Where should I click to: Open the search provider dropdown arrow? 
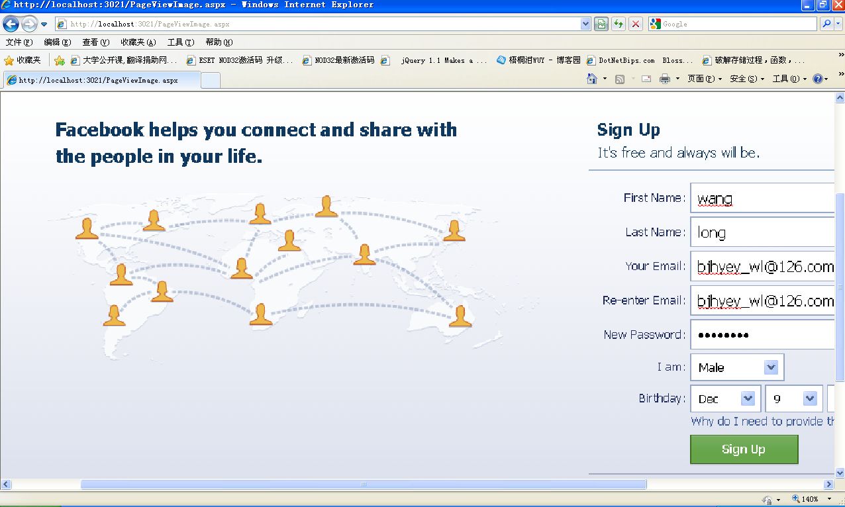point(838,24)
